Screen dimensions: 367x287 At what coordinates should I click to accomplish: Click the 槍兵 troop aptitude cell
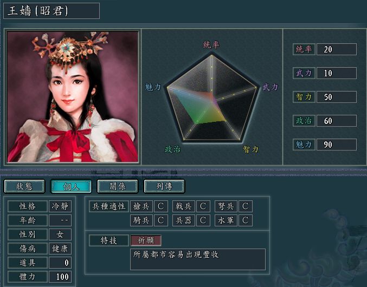coord(141,206)
